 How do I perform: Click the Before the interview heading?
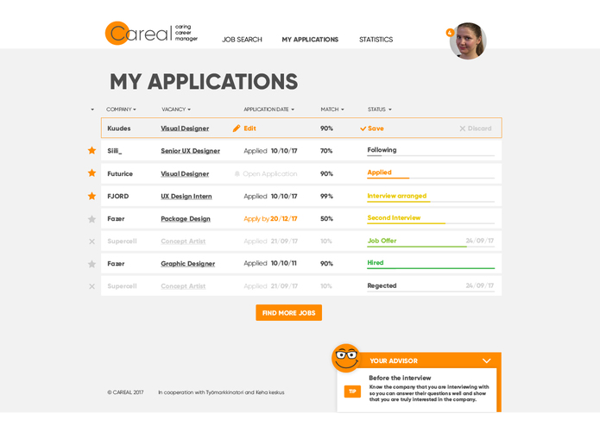pos(400,378)
